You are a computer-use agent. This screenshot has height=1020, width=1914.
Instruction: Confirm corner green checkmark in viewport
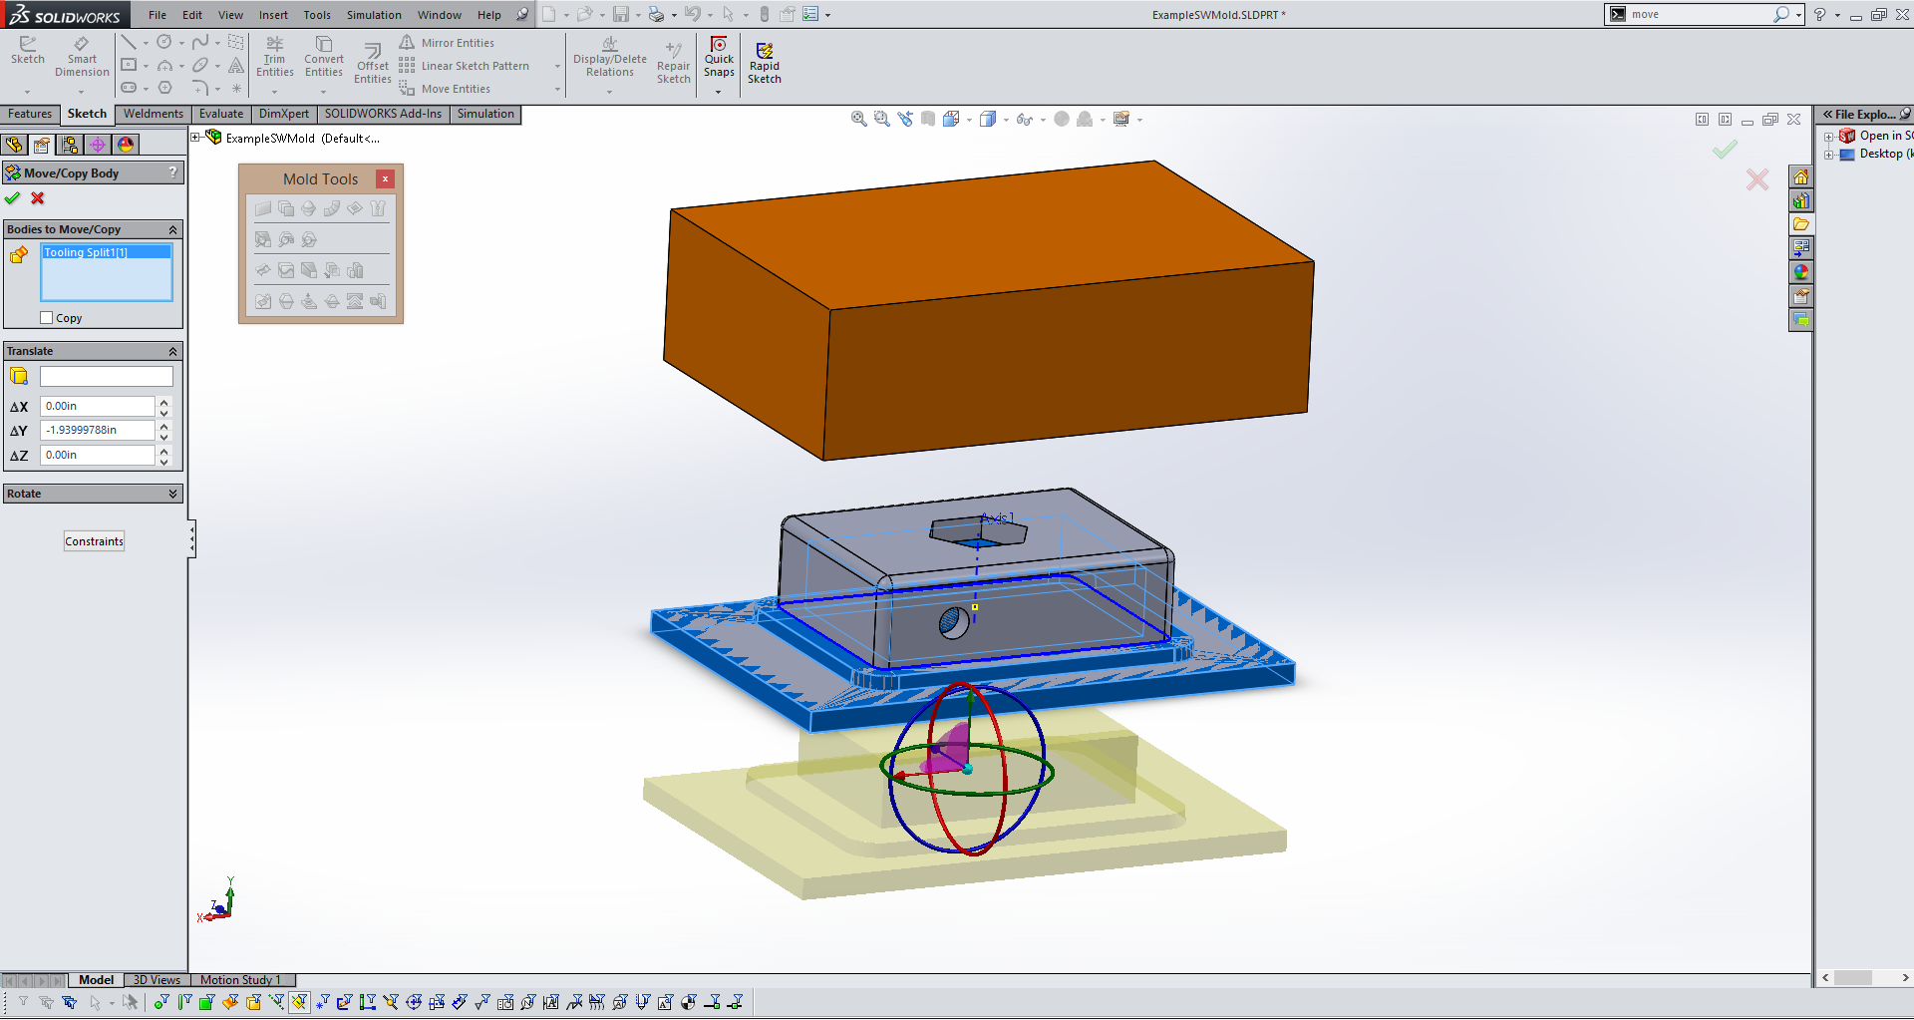point(1725,150)
